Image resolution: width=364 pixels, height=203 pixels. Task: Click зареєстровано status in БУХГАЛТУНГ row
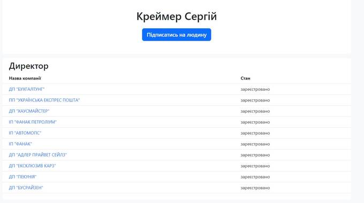tap(255, 89)
